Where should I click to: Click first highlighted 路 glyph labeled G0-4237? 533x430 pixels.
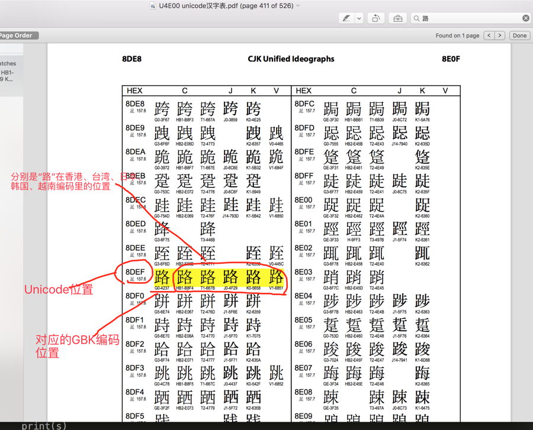coord(162,277)
